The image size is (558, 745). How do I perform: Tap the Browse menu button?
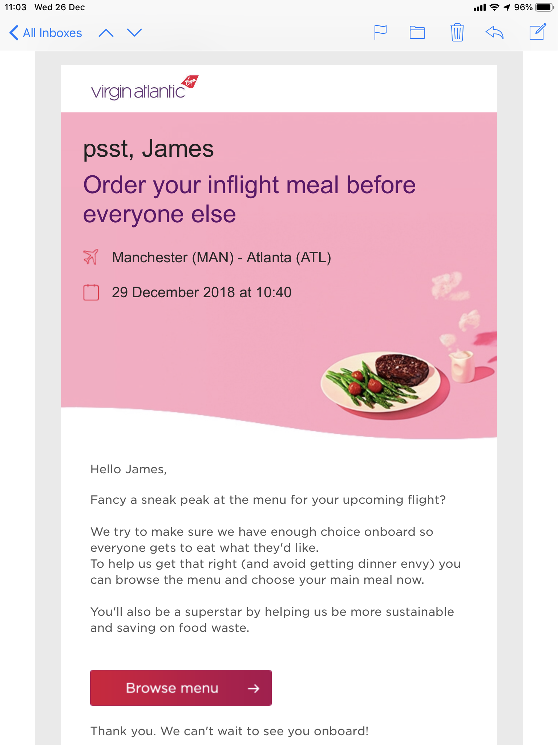[181, 688]
